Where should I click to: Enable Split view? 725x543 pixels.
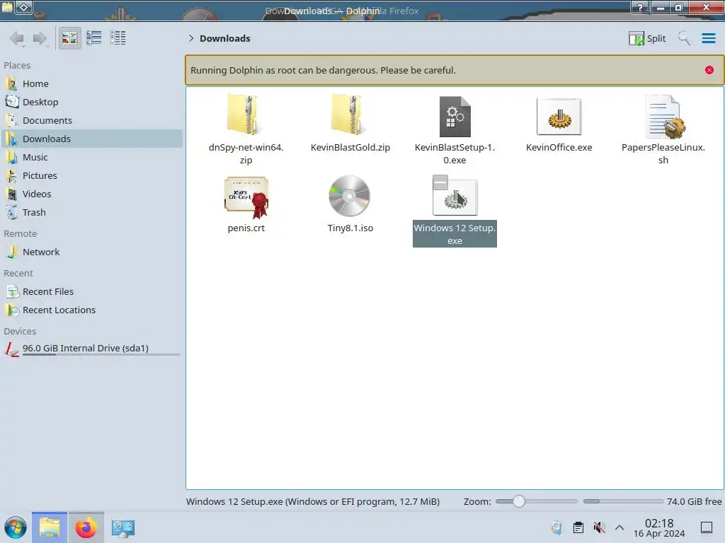647,38
